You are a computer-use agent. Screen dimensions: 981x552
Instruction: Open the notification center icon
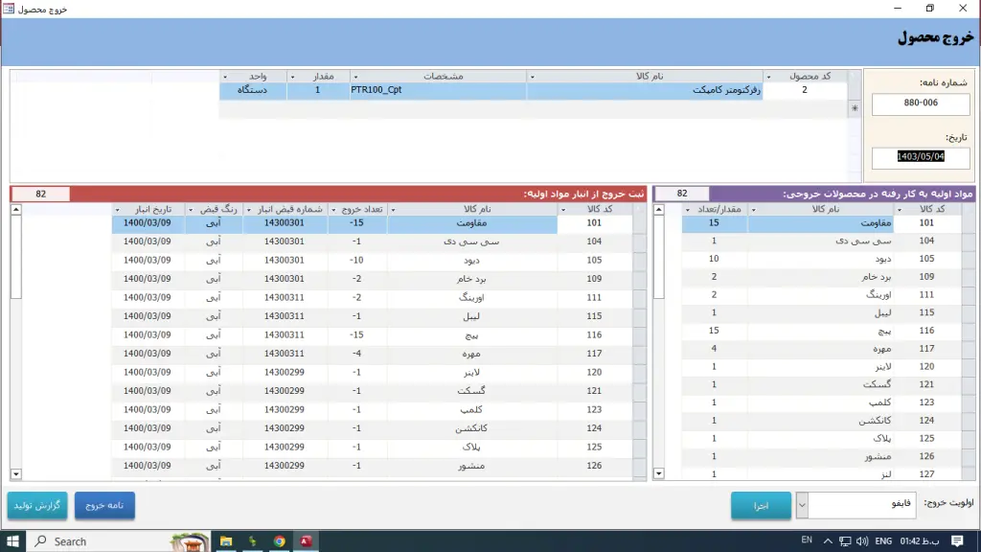pyautogui.click(x=957, y=540)
